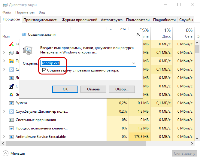
Task: Expand the Служба узла: Диспетчер process
Action: click(x=4, y=111)
